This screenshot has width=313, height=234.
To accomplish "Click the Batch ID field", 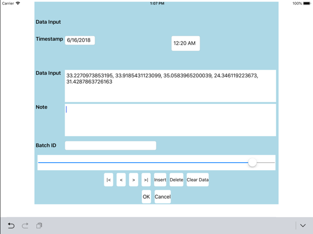I will pyautogui.click(x=111, y=146).
